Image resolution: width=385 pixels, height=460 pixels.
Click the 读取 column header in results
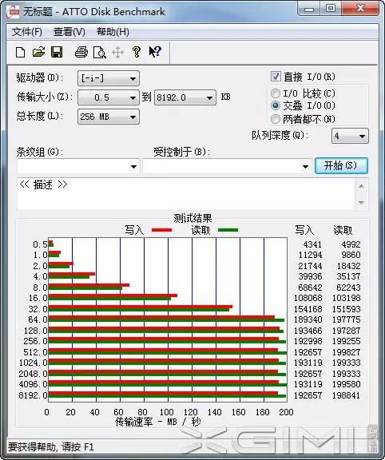pos(343,230)
